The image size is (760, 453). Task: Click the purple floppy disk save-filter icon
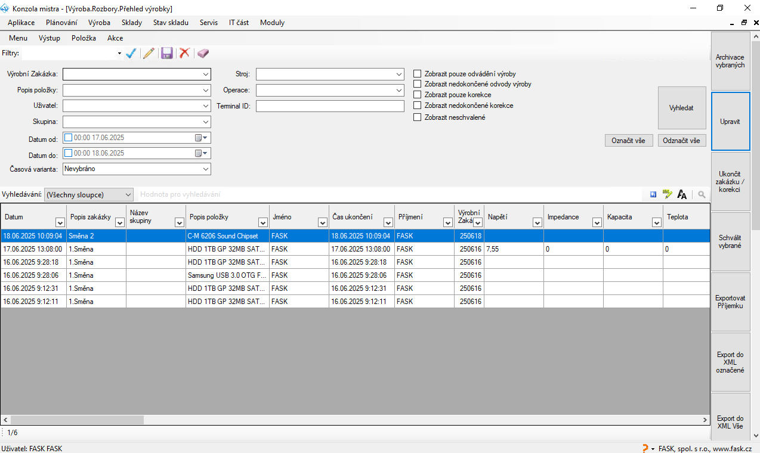point(167,53)
